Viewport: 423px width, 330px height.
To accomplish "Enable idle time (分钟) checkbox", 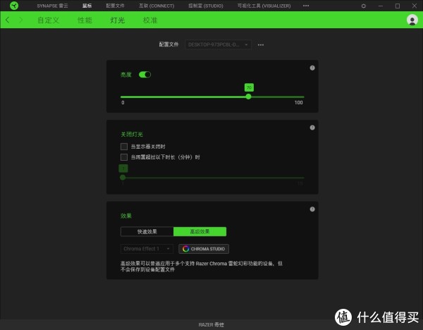I will [x=124, y=157].
